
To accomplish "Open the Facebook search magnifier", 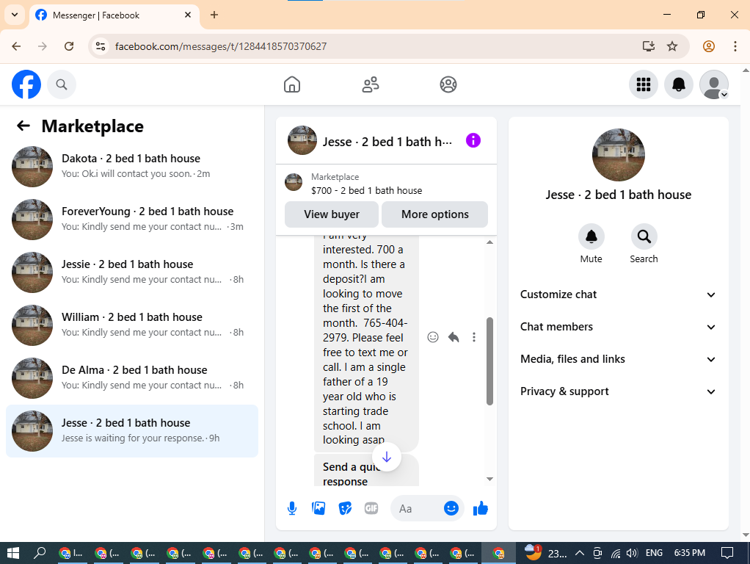I will pos(61,84).
